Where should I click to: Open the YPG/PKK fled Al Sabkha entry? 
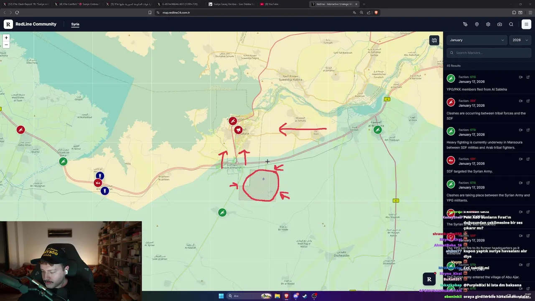pos(489,83)
